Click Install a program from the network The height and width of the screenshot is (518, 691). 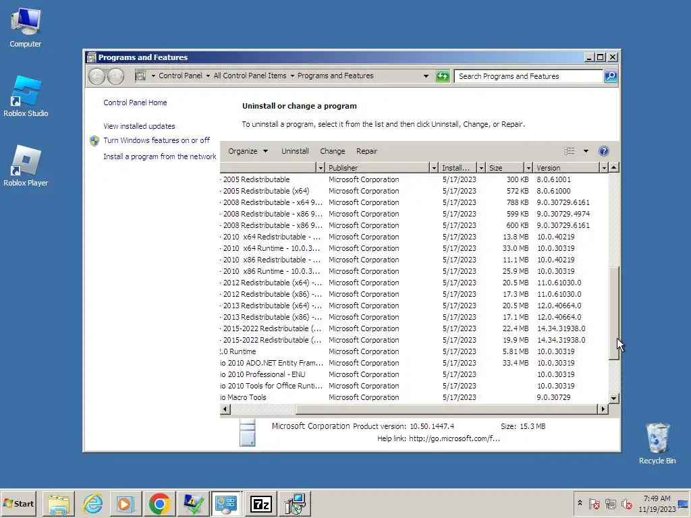pyautogui.click(x=159, y=156)
